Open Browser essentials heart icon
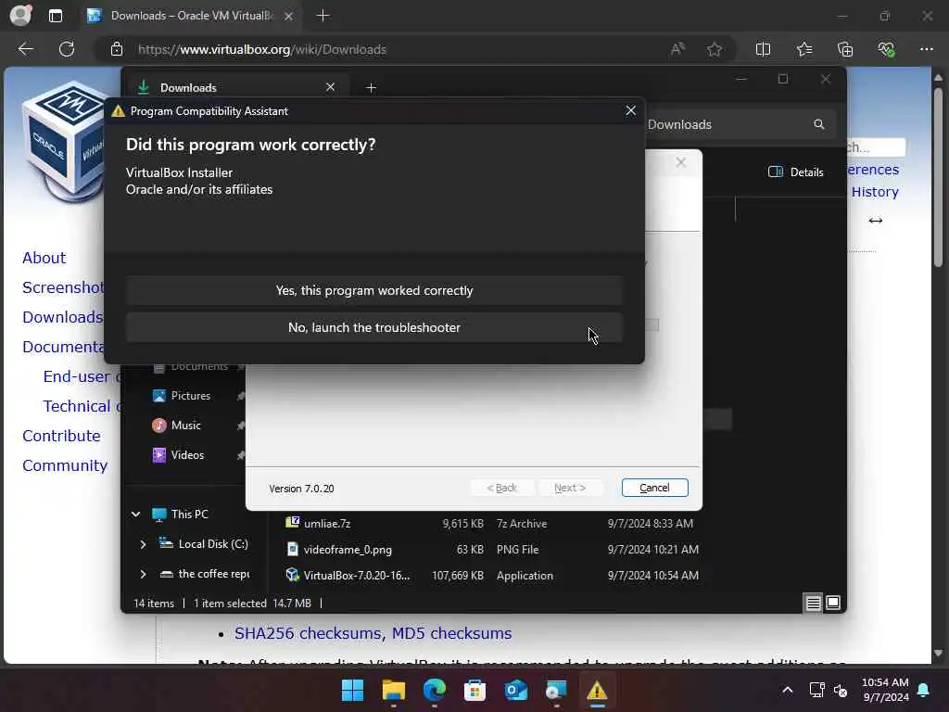Image resolution: width=949 pixels, height=712 pixels. (886, 49)
